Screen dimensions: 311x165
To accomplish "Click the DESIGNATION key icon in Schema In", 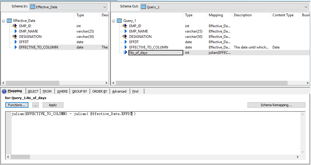I will point(15,37).
